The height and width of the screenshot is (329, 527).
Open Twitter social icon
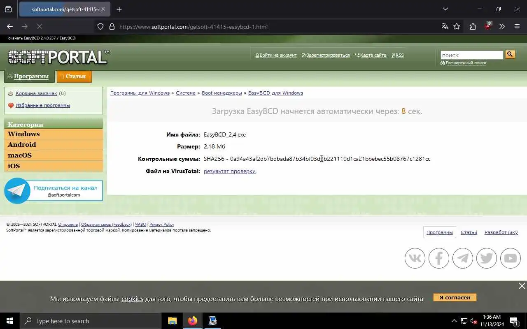click(x=487, y=258)
